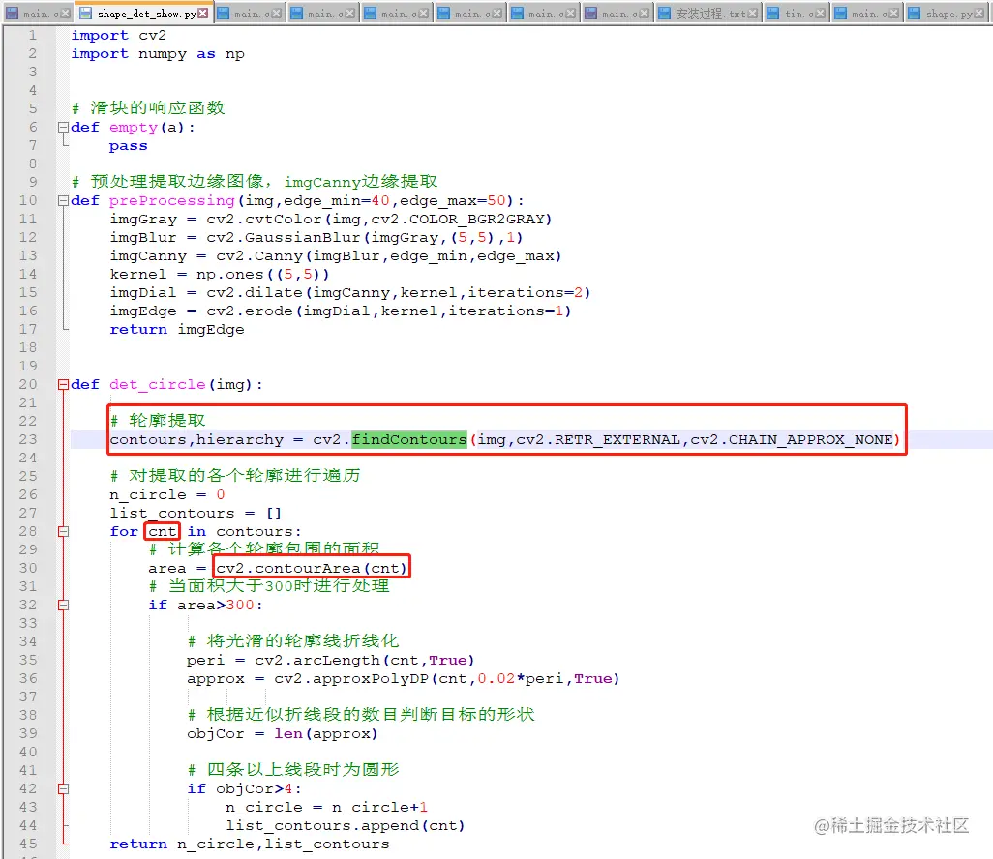This screenshot has height=859, width=993.
Task: Click 'cv2.RETR_EXTERNAL' argument
Action: [598, 439]
